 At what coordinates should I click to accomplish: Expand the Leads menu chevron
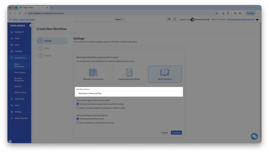[28, 38]
